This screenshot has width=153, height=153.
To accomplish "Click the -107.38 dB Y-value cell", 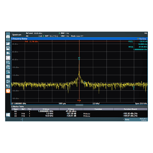I will pyautogui.click(x=71, y=113).
